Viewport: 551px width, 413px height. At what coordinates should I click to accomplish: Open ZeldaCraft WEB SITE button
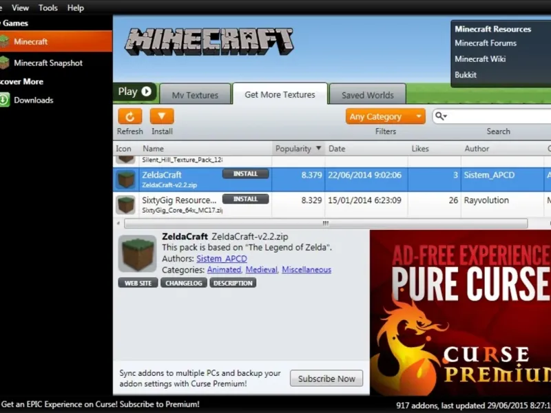pyautogui.click(x=138, y=283)
